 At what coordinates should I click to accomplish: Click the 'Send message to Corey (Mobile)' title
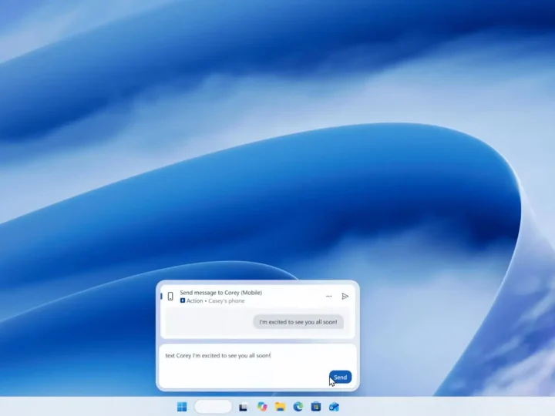pyautogui.click(x=221, y=293)
